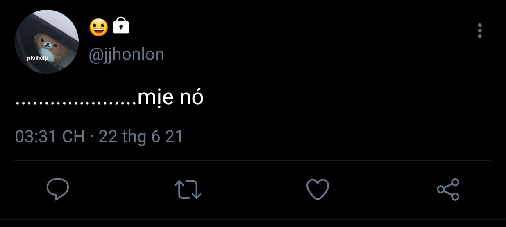Click the "pls help" caption on avatar

[38, 58]
